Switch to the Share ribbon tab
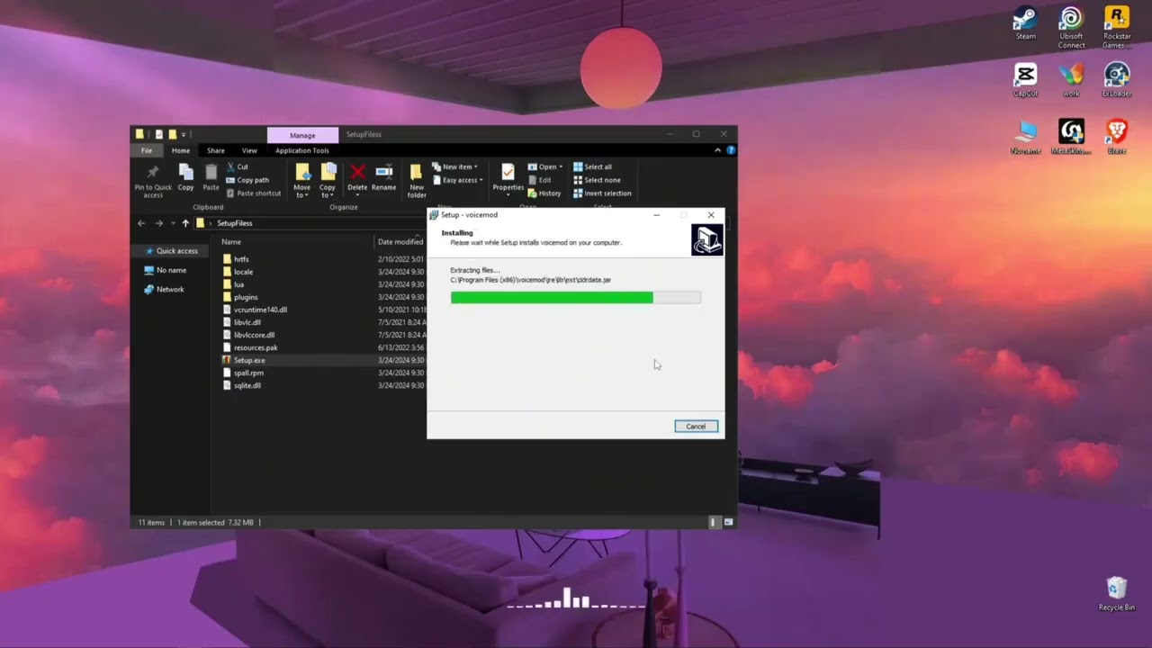This screenshot has height=648, width=1152. click(216, 150)
